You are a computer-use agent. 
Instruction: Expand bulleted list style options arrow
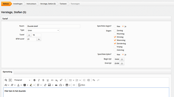tap(73, 80)
